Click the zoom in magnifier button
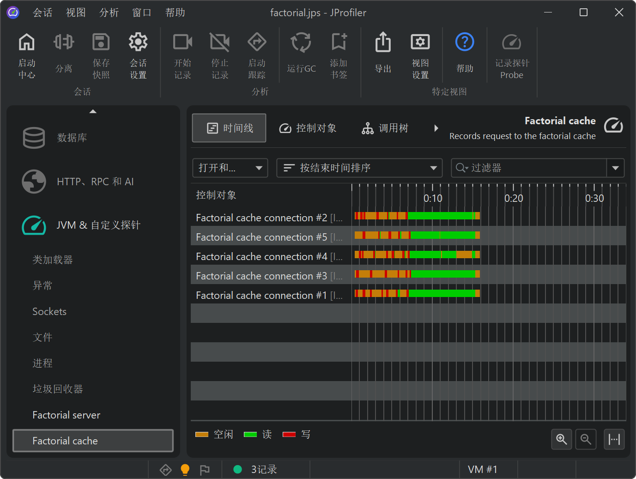Screen dimensions: 636x479 [x=561, y=439]
